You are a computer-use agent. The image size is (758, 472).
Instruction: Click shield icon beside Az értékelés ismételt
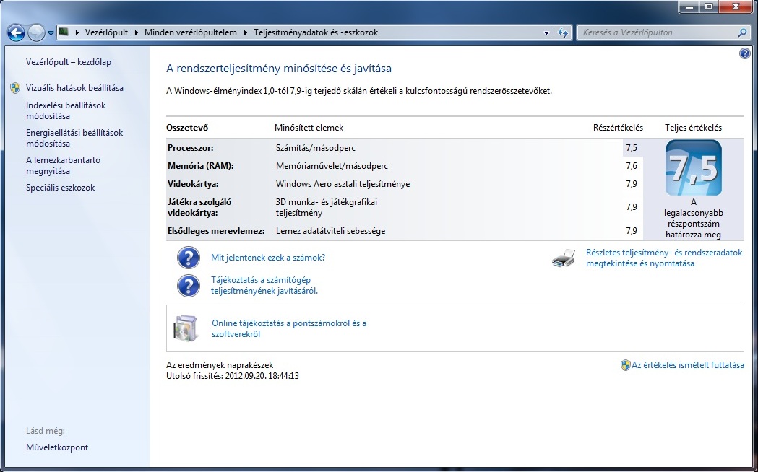[x=626, y=365]
